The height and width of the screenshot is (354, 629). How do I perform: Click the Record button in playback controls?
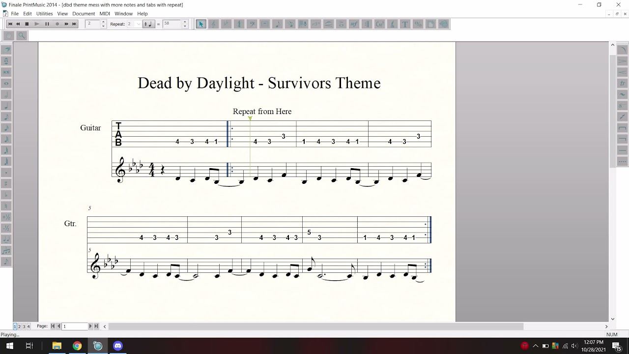pyautogui.click(x=57, y=24)
